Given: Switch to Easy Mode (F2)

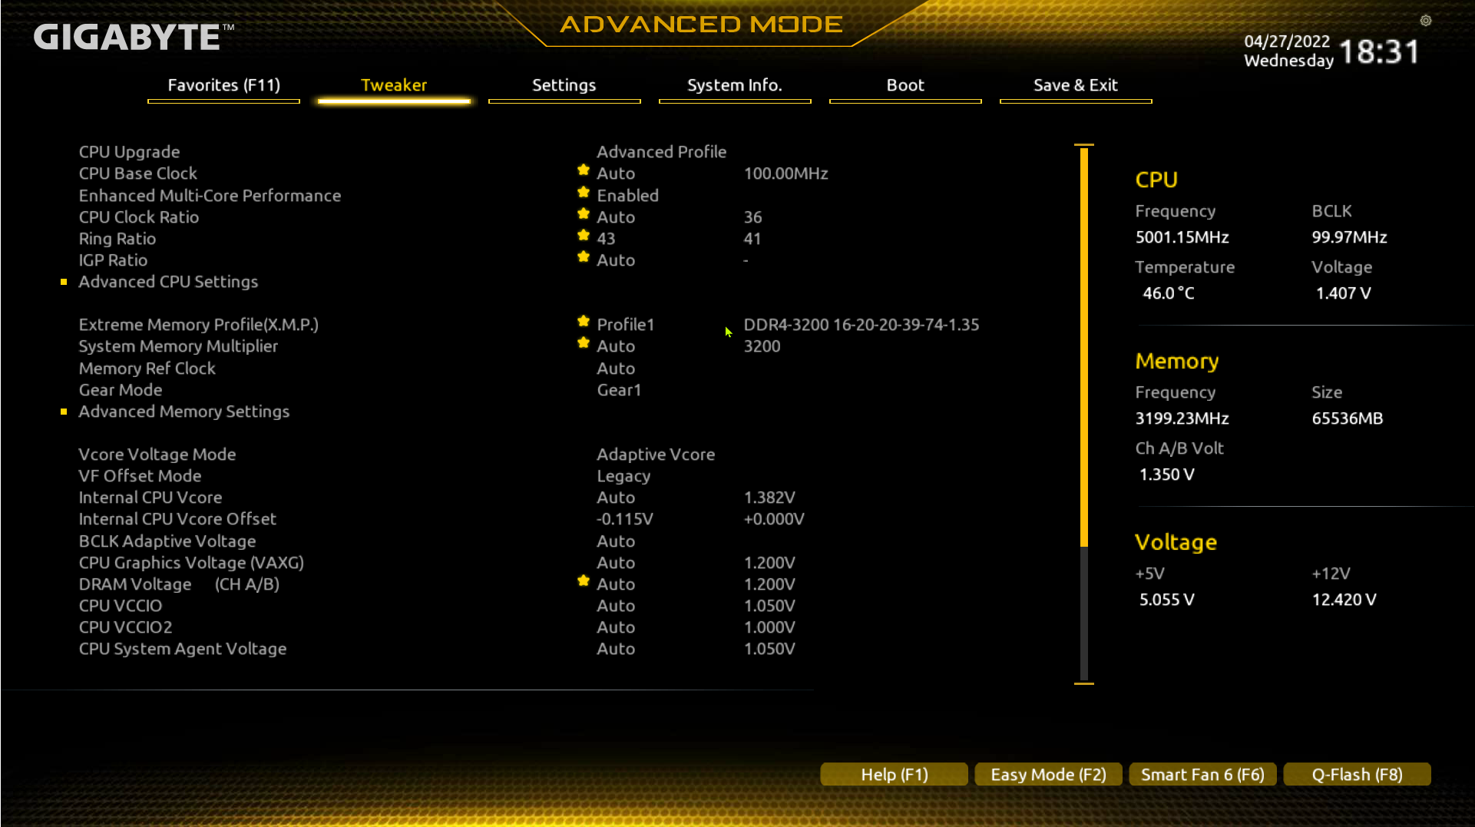Looking at the screenshot, I should click(x=1049, y=774).
